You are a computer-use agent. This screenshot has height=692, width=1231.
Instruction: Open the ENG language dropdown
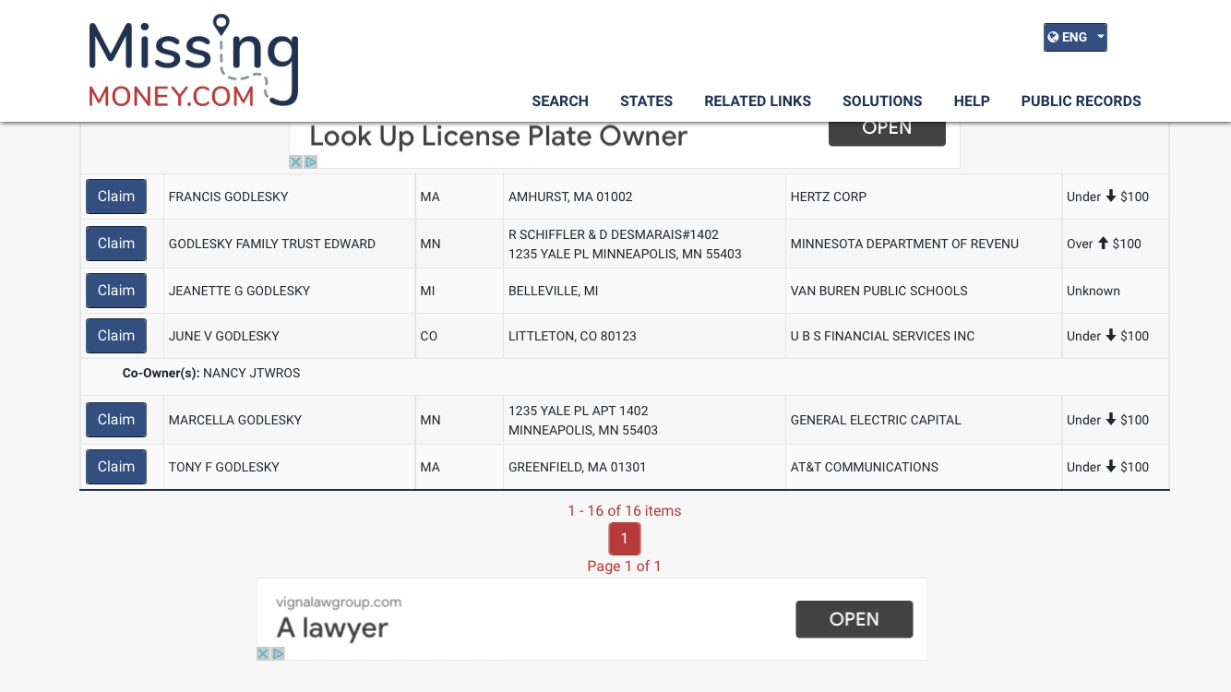(x=1075, y=37)
